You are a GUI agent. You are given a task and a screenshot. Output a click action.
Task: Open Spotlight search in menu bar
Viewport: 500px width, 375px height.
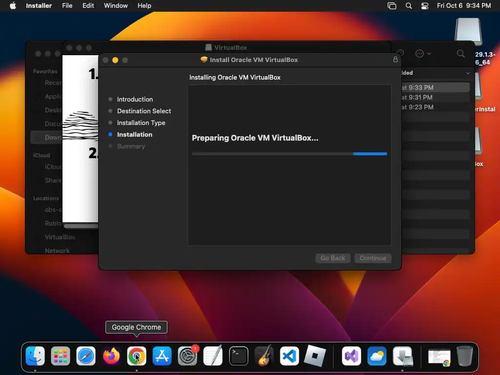(x=409, y=6)
